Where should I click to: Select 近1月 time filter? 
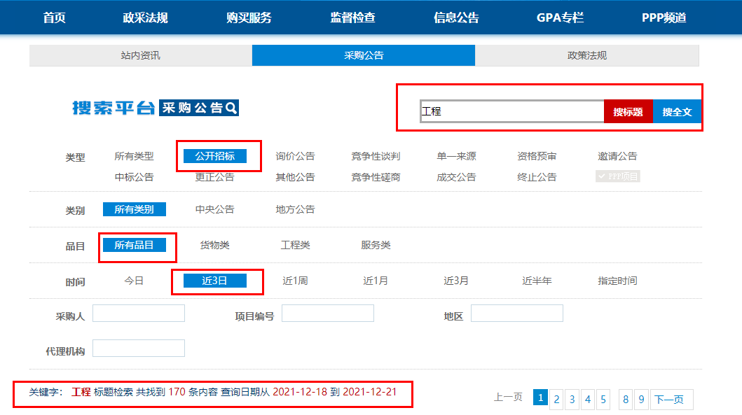point(376,281)
